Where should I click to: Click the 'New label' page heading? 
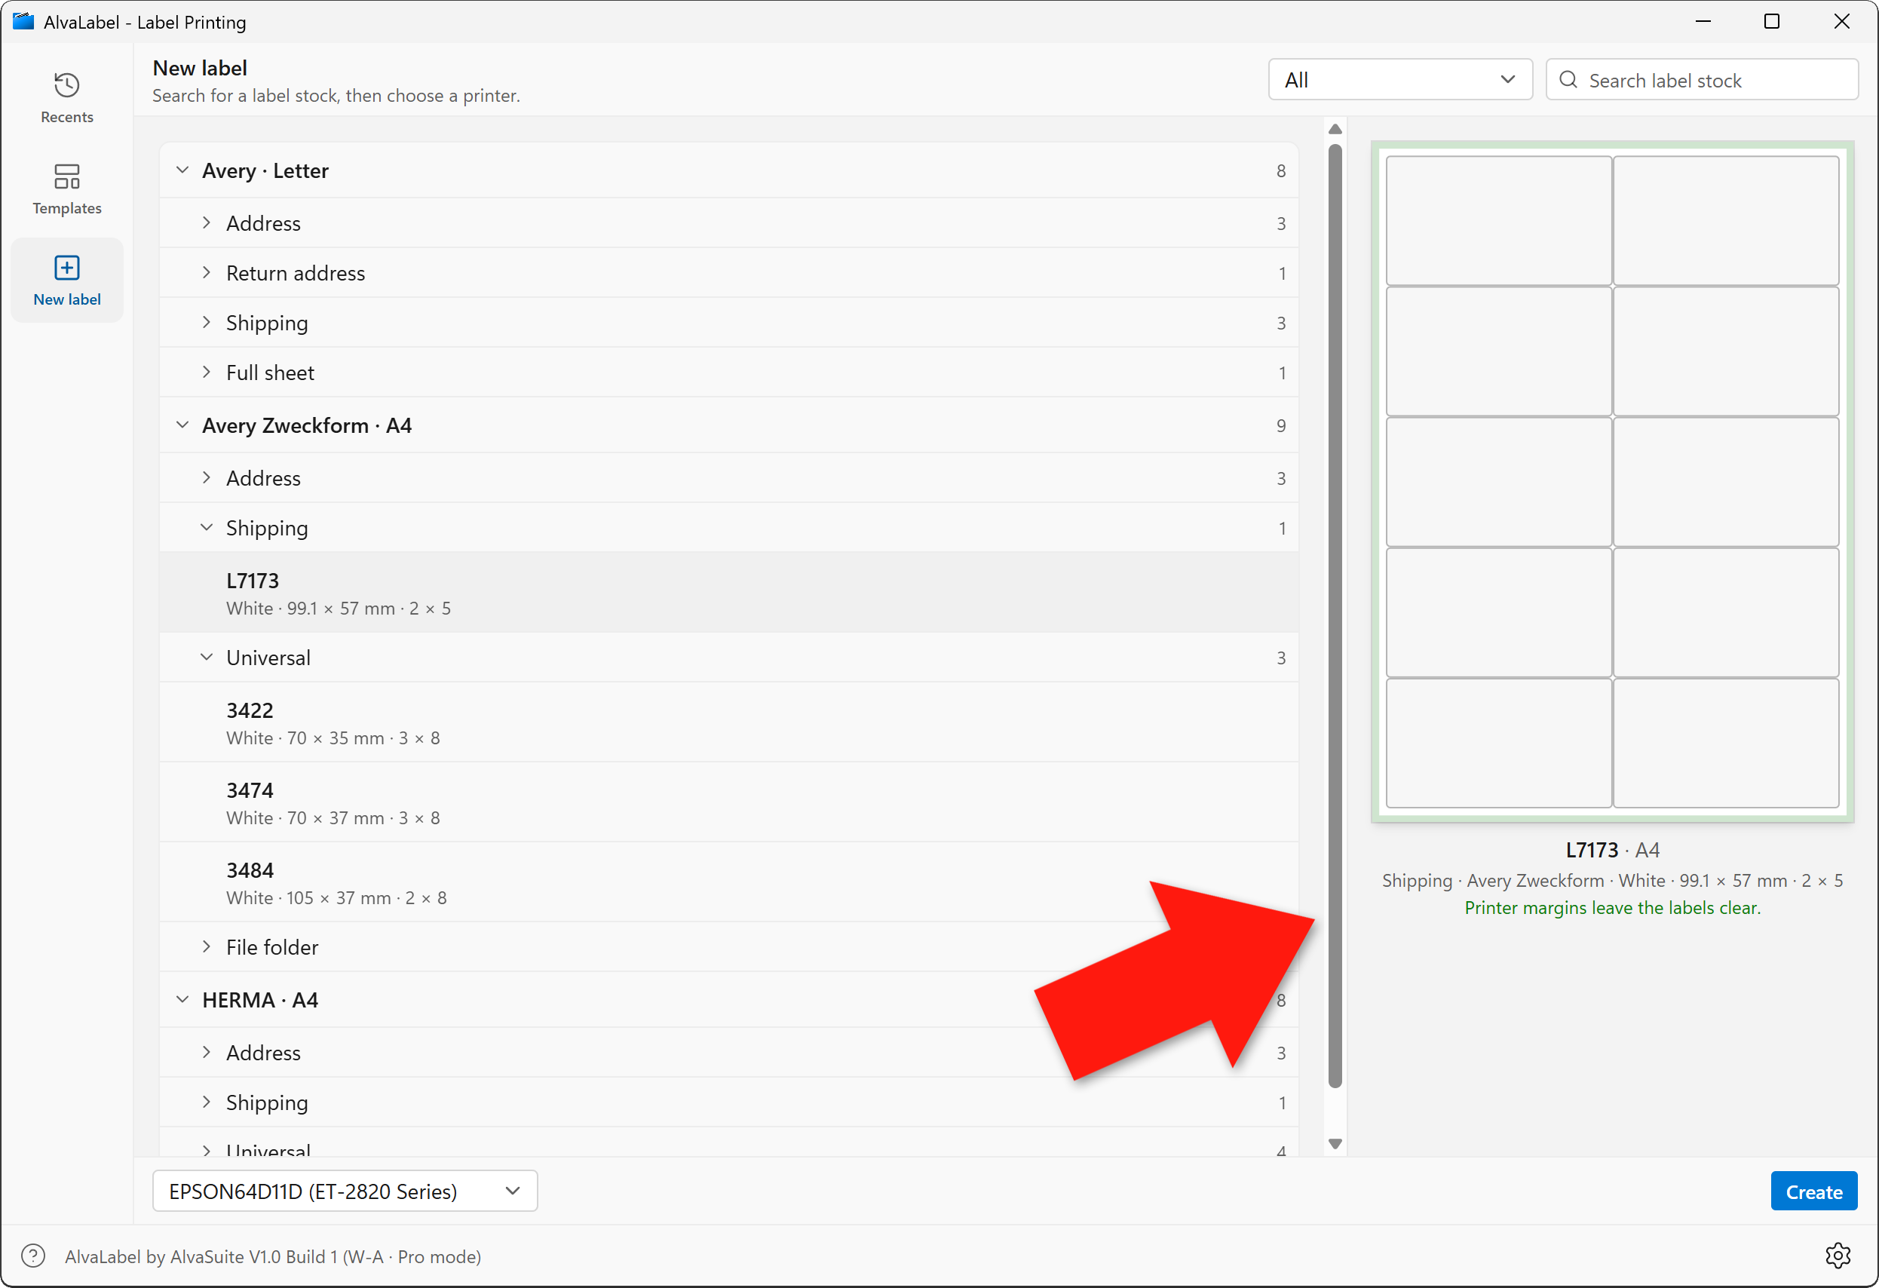tap(200, 68)
